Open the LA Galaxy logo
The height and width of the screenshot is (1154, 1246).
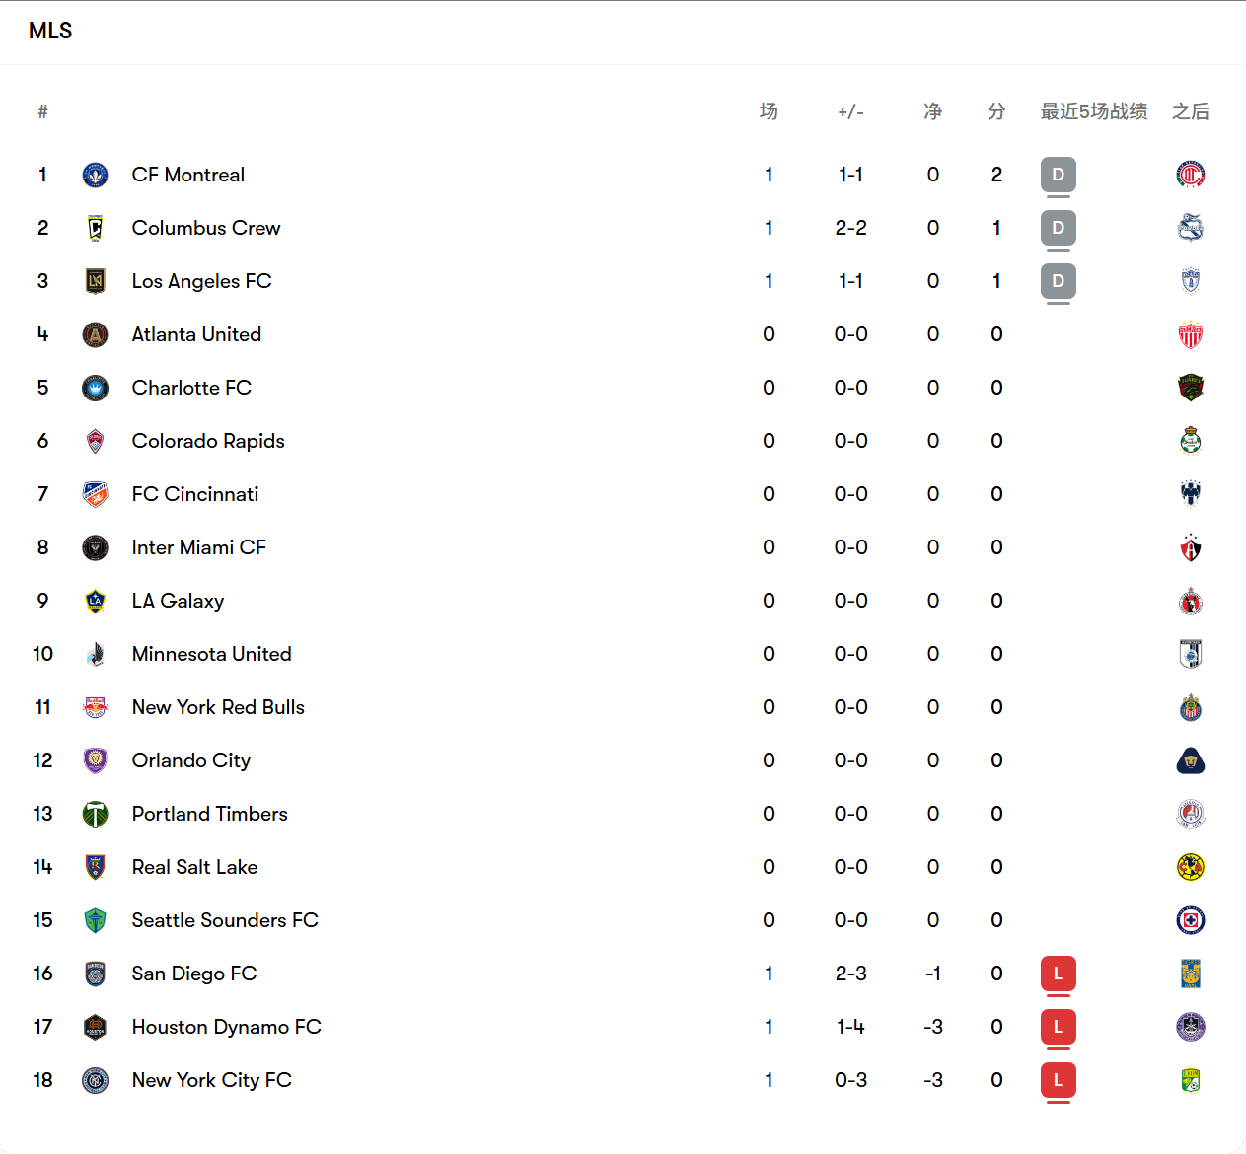(x=95, y=602)
